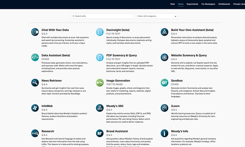This screenshot has height=147, width=245.
Task: Click Moody's 360 description about Orbis metrics
Action: click(129, 118)
